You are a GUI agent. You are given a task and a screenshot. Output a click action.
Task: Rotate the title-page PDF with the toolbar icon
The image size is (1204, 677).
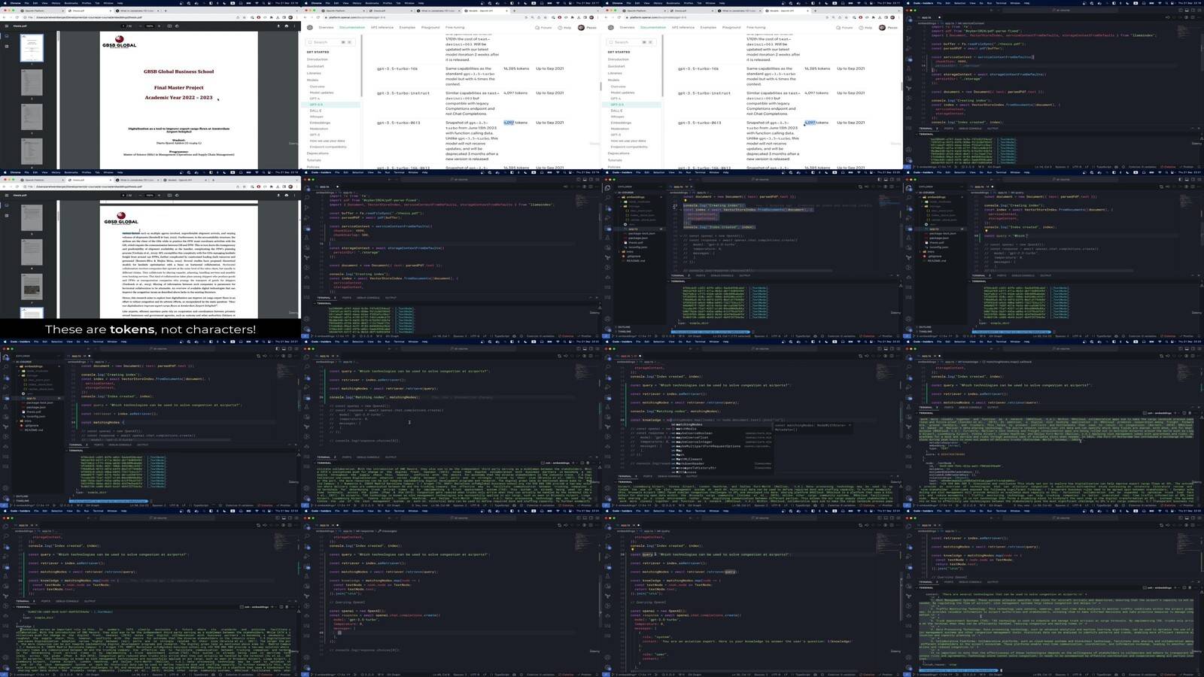[176, 26]
